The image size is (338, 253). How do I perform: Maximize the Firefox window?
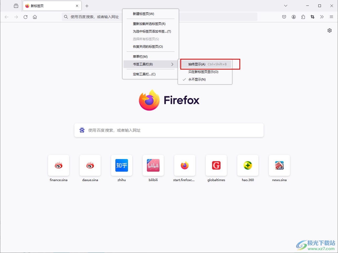pos(320,6)
